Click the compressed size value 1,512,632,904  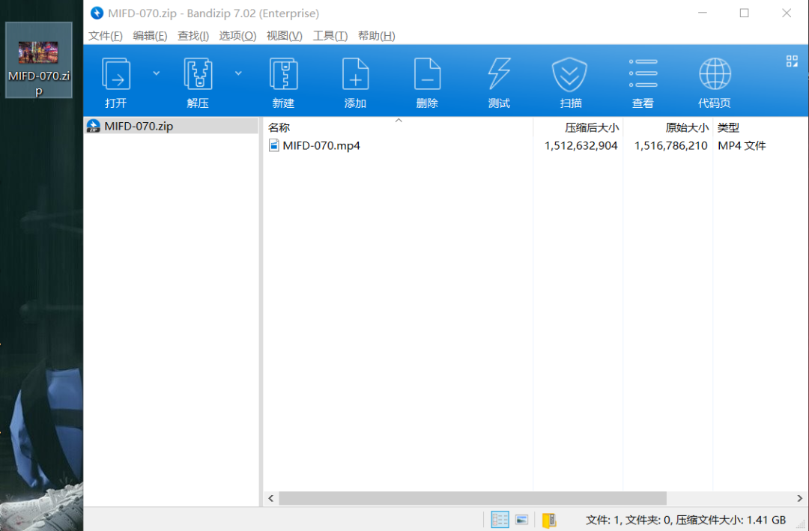(x=581, y=145)
